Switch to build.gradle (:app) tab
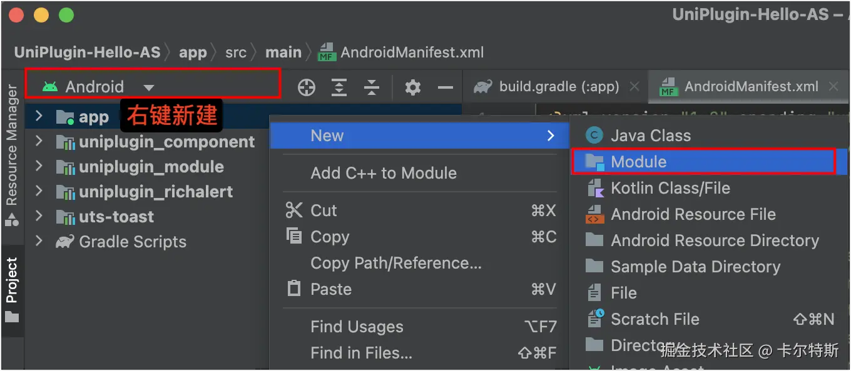The image size is (851, 371). [x=559, y=87]
